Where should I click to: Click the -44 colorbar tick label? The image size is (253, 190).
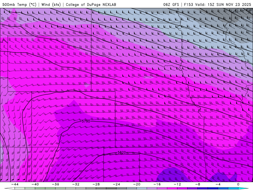pyautogui.click(x=15, y=184)
